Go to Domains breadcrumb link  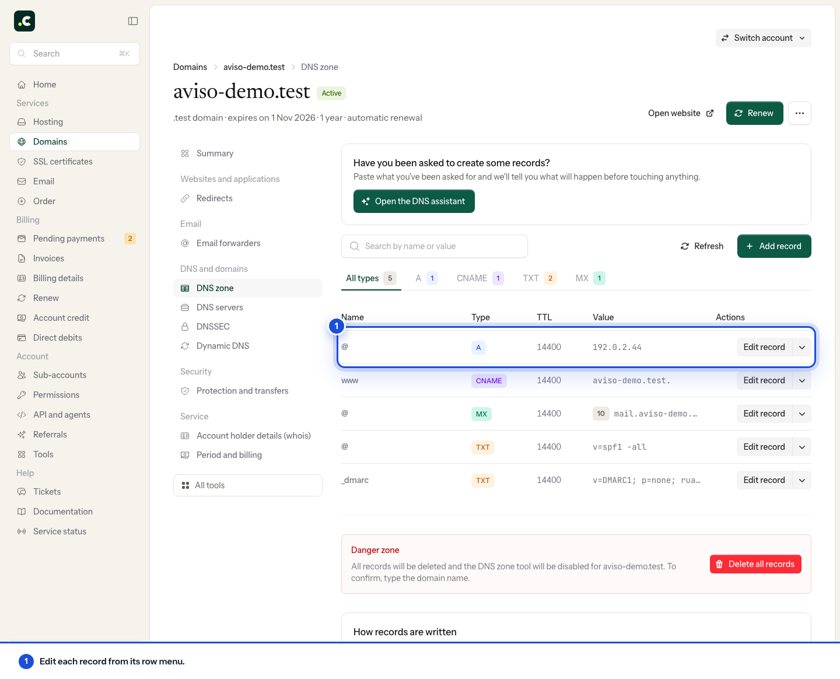(x=190, y=67)
